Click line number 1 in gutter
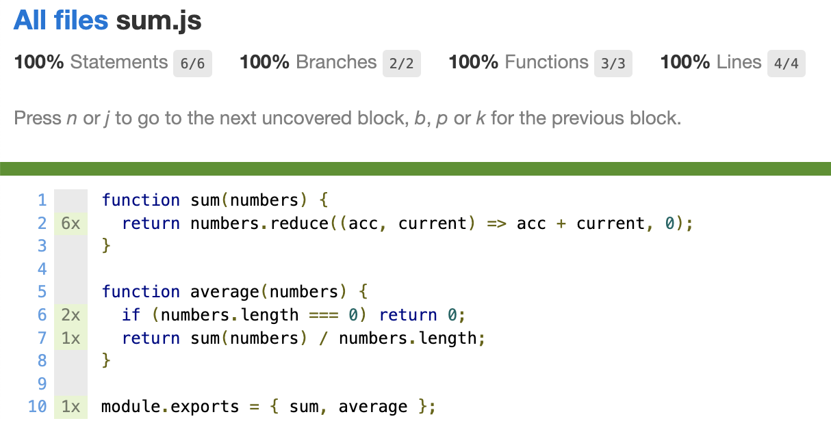831x421 pixels. point(42,200)
